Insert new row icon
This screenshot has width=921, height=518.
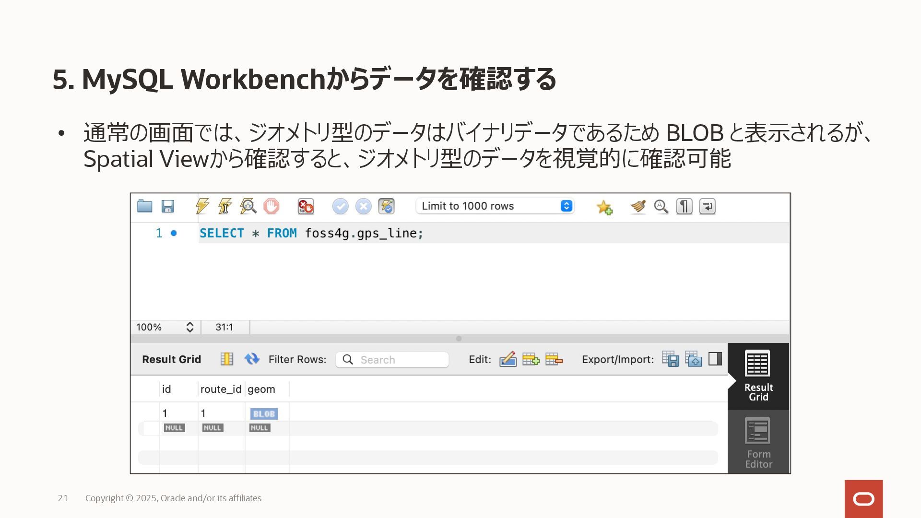[x=531, y=359]
